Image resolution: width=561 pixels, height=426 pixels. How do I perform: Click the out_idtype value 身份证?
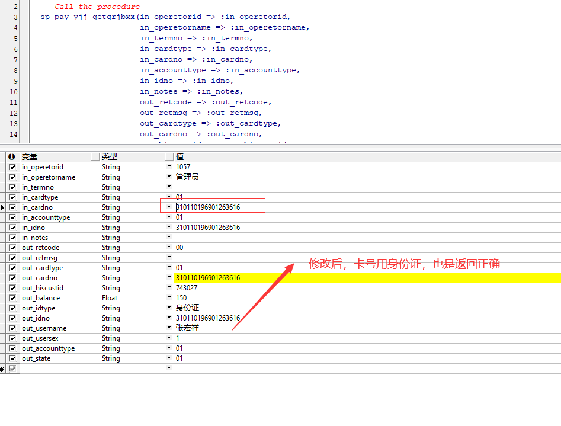(x=187, y=308)
